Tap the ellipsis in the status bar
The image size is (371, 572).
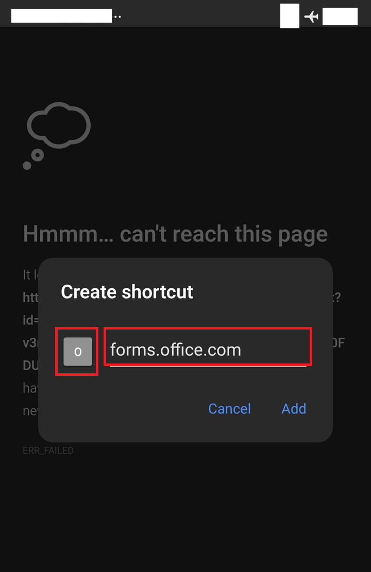click(x=117, y=17)
